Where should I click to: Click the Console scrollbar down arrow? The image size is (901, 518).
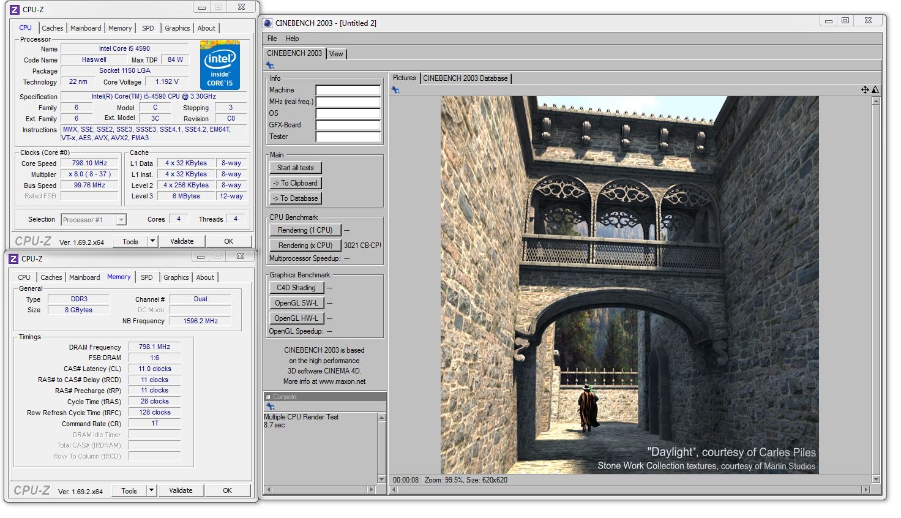381,479
